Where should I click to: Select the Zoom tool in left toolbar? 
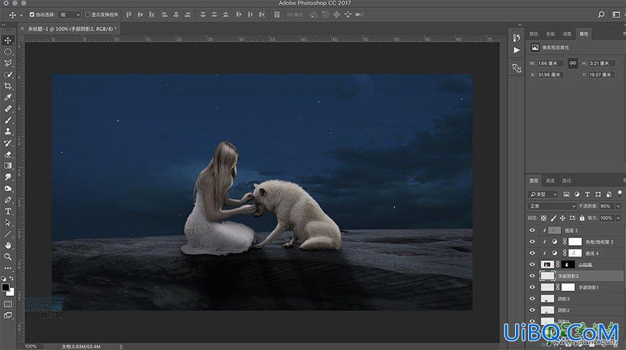click(8, 257)
